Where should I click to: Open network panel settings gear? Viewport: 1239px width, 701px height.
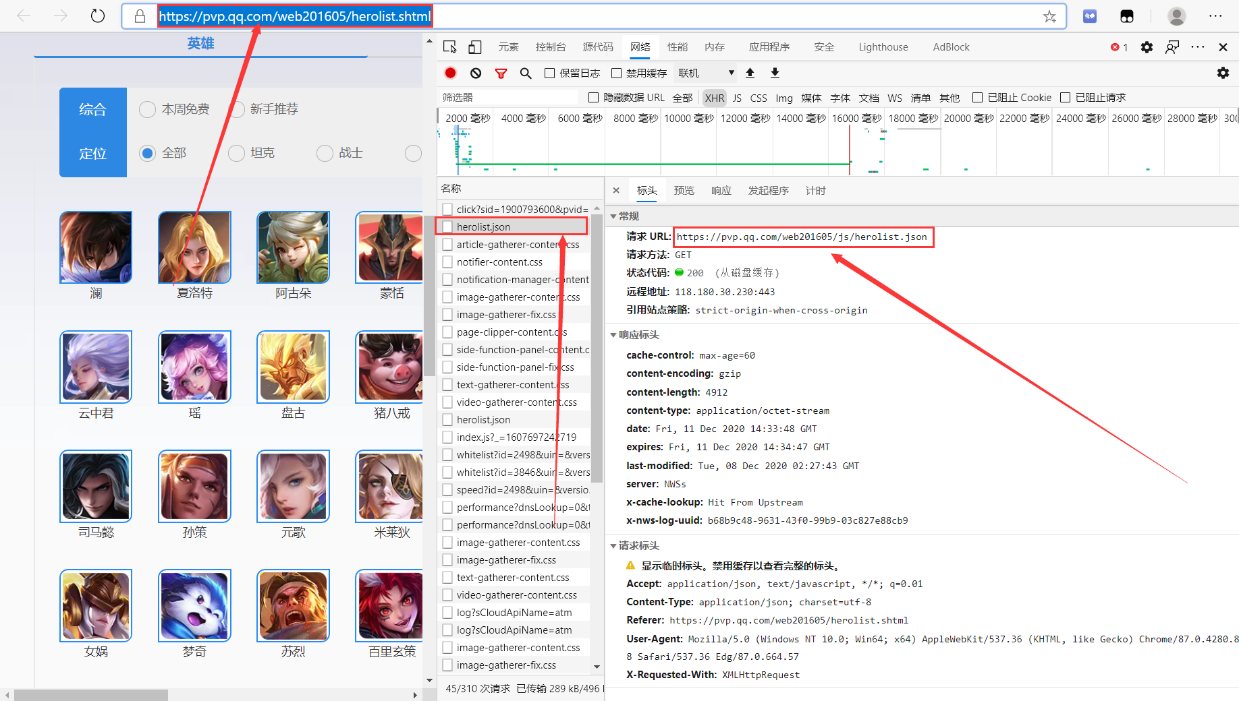coord(1223,73)
